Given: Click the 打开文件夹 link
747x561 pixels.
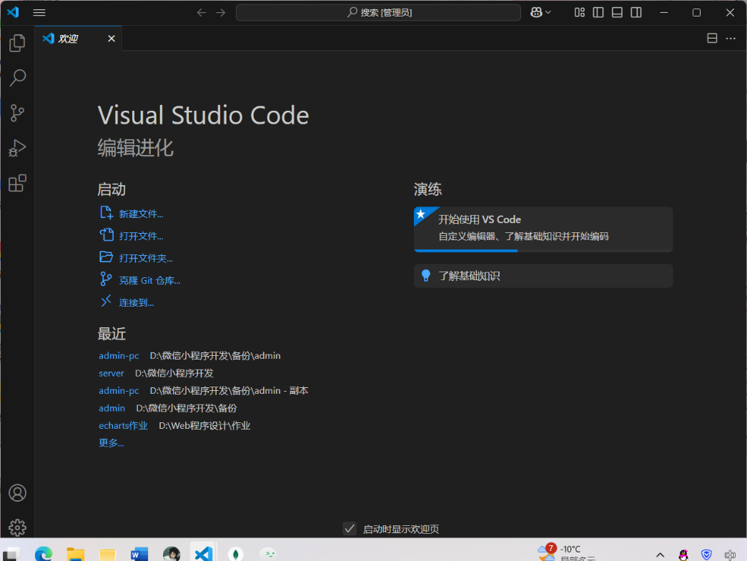Looking at the screenshot, I should click(x=146, y=258).
